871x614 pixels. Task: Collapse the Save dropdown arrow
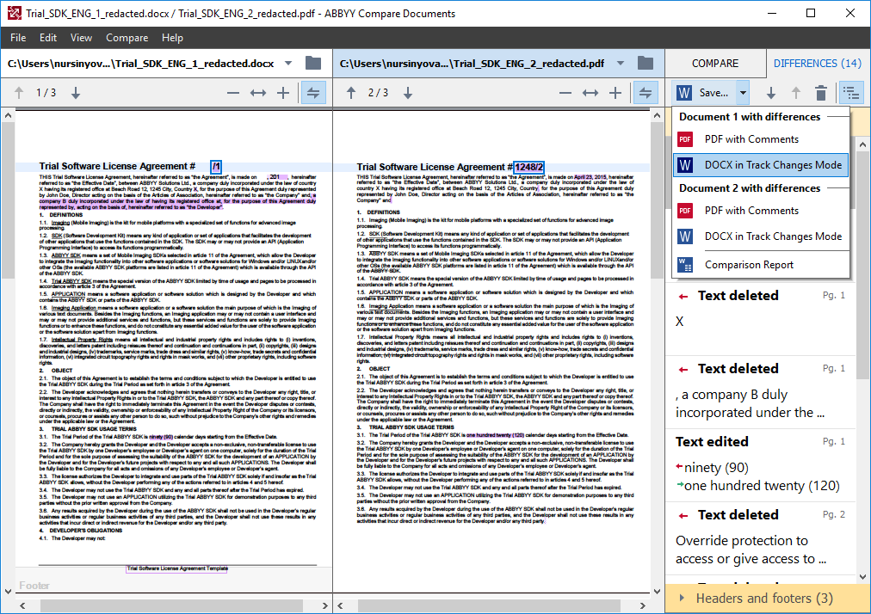(x=743, y=93)
